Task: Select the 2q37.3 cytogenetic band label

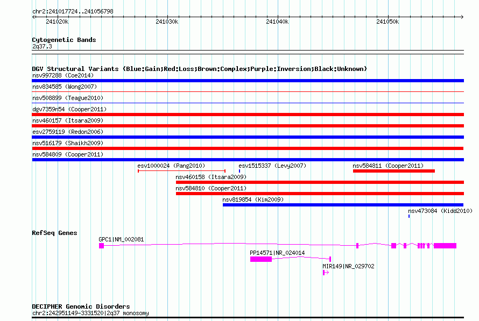Action: pos(42,46)
